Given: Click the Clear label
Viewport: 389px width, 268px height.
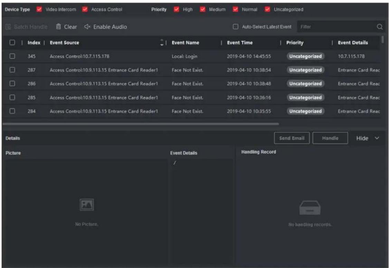Looking at the screenshot, I should [x=70, y=27].
